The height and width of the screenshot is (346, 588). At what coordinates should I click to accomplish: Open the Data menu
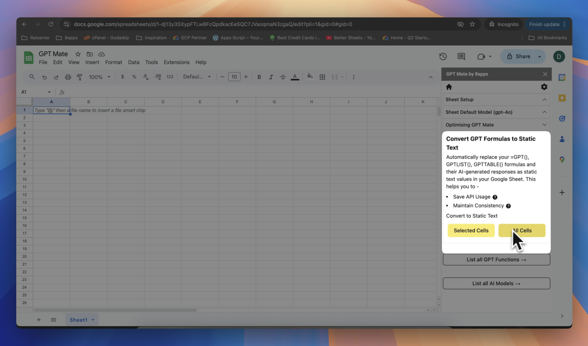133,62
